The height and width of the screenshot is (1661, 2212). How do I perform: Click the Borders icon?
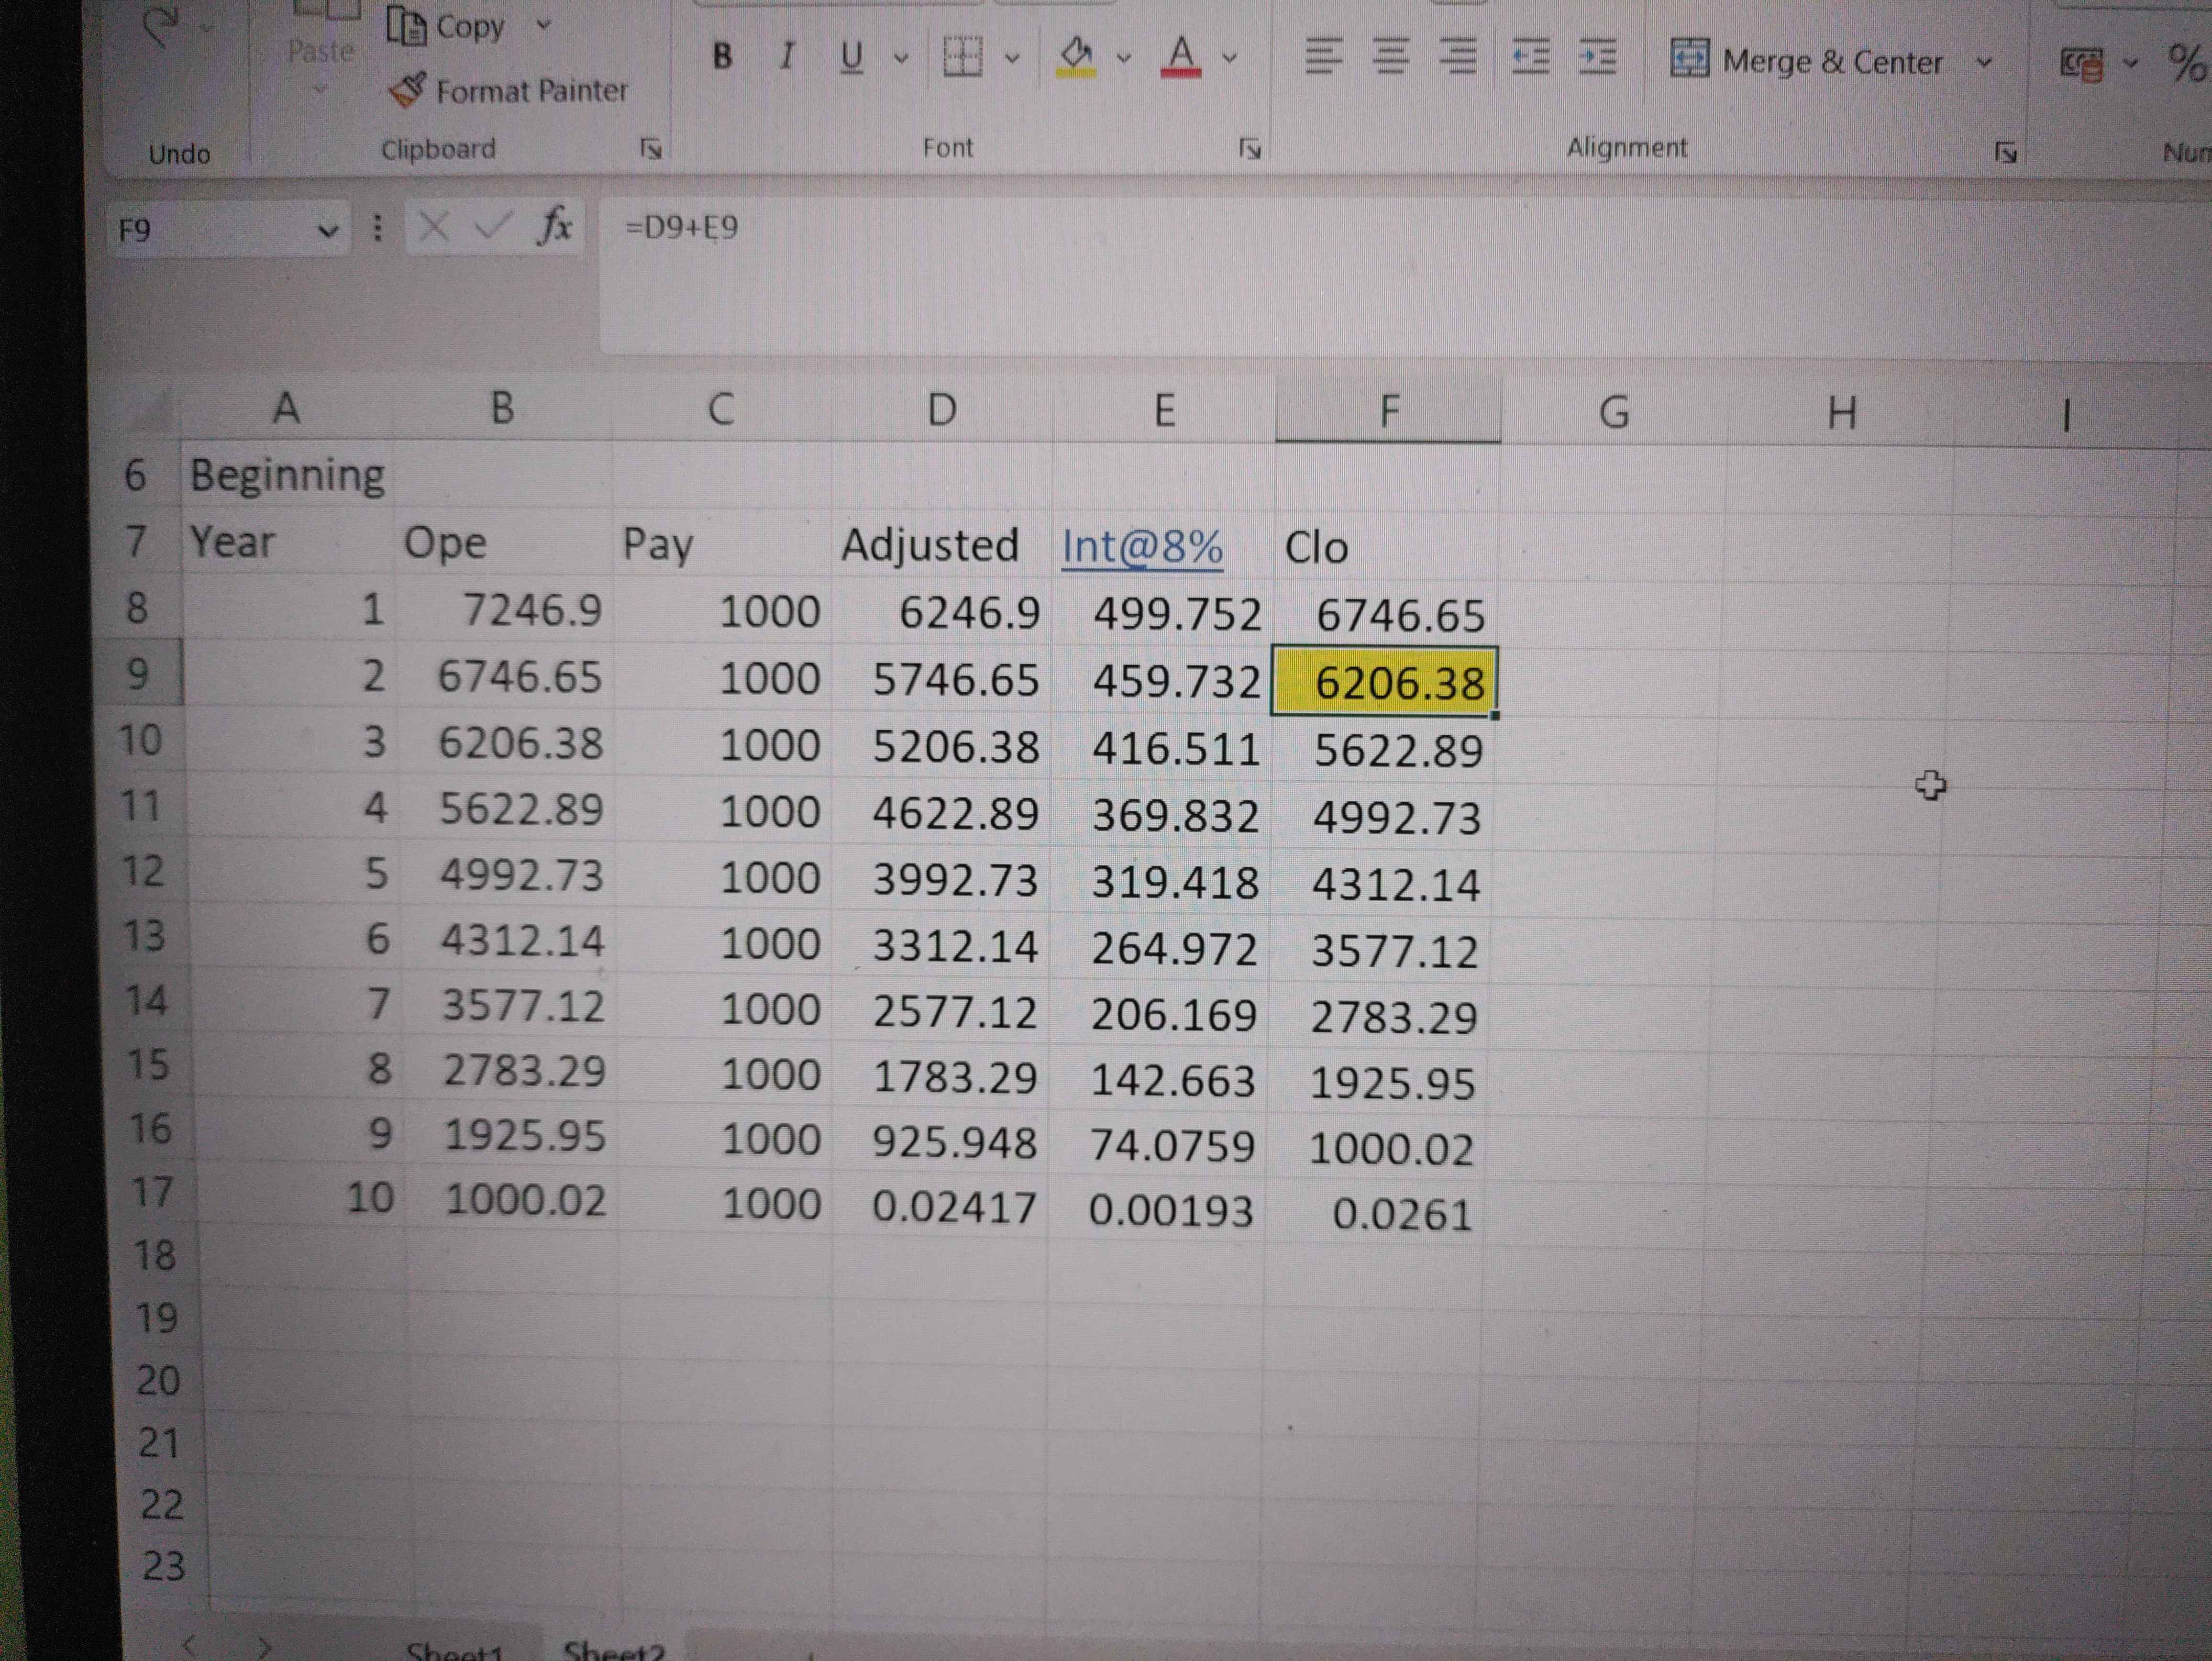963,57
